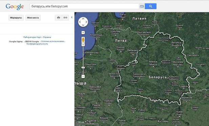
Task: Click the my-location button above the pegman
Action: (x=83, y=32)
